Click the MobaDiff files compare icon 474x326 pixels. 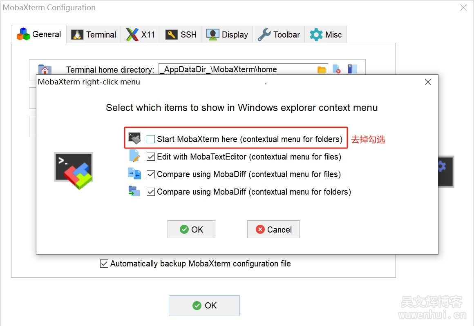click(134, 174)
